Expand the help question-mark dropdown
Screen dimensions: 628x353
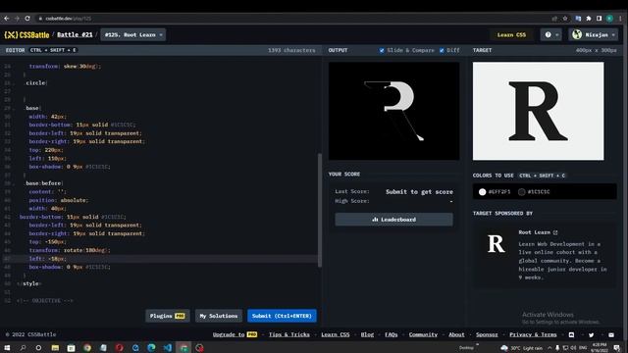click(x=550, y=35)
